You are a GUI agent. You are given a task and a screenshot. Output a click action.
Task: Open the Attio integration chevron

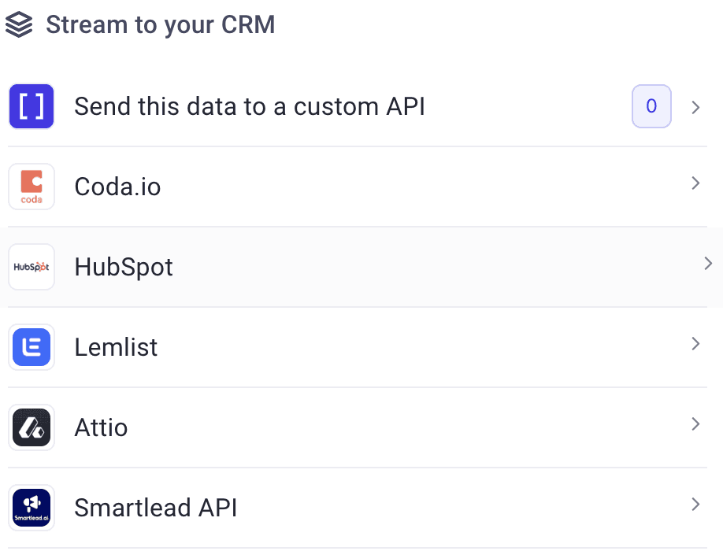point(695,423)
